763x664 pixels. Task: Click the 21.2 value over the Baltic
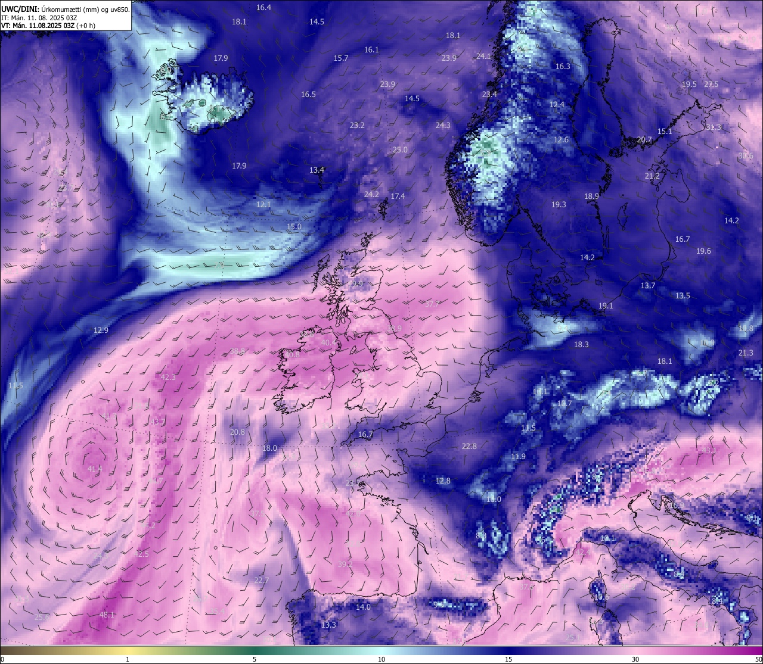[652, 176]
